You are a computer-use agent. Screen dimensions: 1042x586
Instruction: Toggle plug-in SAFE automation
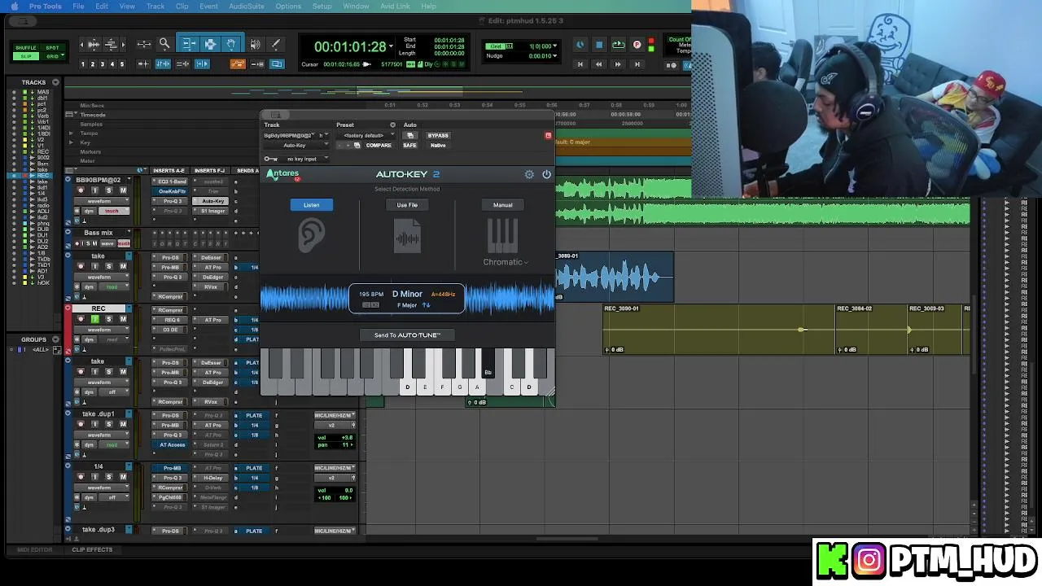[x=409, y=145]
